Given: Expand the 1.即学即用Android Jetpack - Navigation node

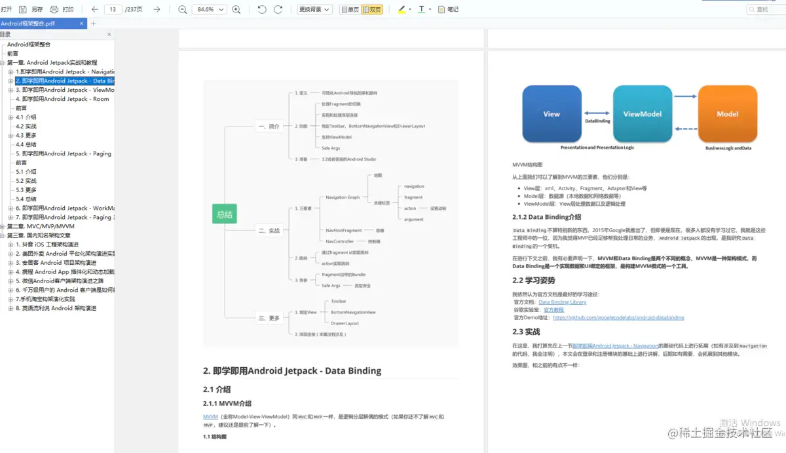Looking at the screenshot, I should coord(10,72).
